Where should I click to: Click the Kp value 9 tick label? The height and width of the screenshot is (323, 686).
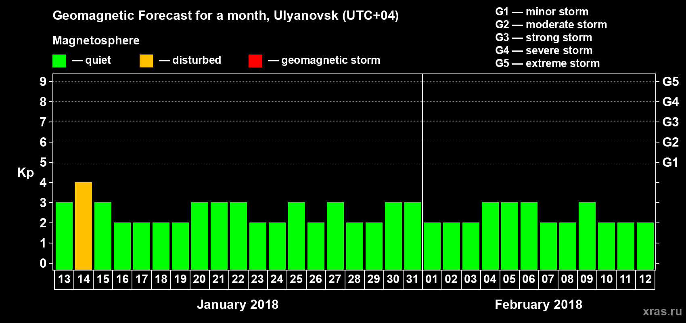[x=43, y=82]
